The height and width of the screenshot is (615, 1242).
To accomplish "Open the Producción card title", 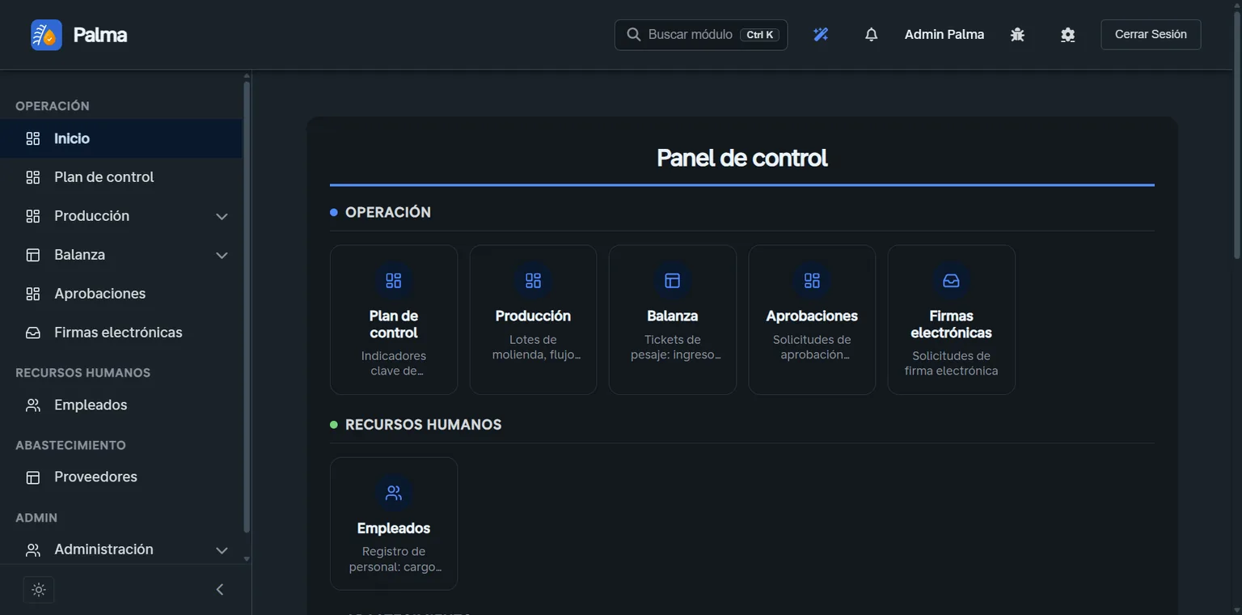I will pos(533,316).
